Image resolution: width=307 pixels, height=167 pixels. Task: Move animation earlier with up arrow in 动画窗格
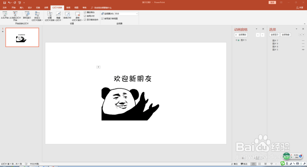pos(258,35)
